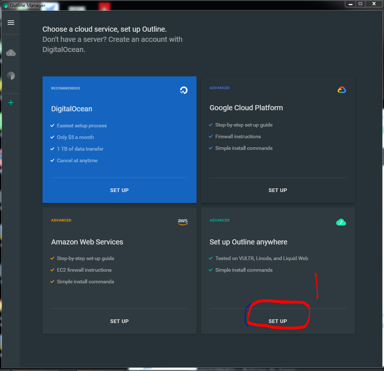The height and width of the screenshot is (371, 384).
Task: Select the Amazon Web Services card title
Action: 87,242
